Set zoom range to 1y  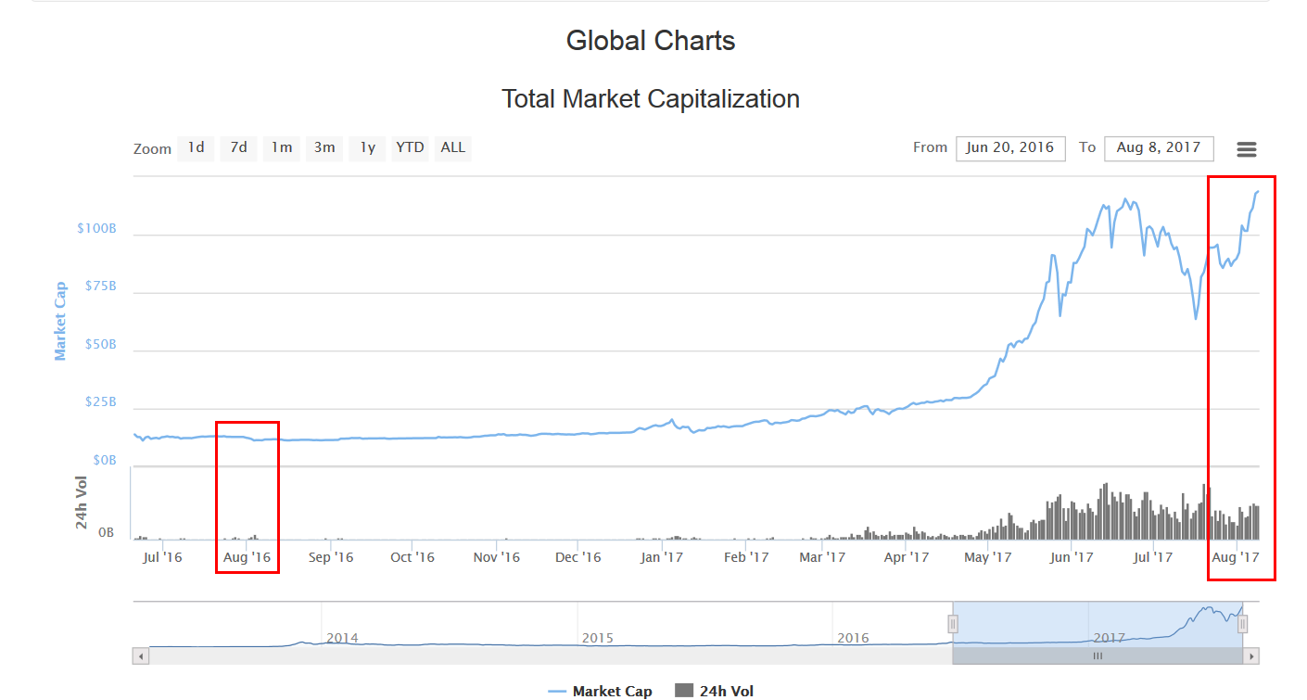click(x=367, y=148)
